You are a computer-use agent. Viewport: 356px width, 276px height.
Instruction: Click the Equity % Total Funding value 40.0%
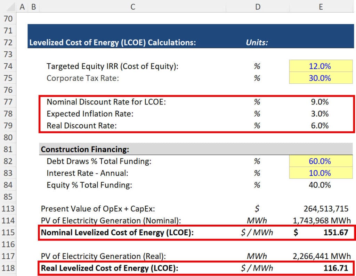320,185
